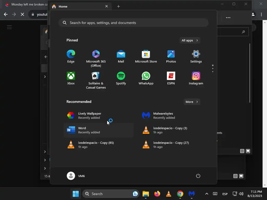Click the Windows Start button on taskbar
The width and height of the screenshot is (267, 200).
pos(76,194)
